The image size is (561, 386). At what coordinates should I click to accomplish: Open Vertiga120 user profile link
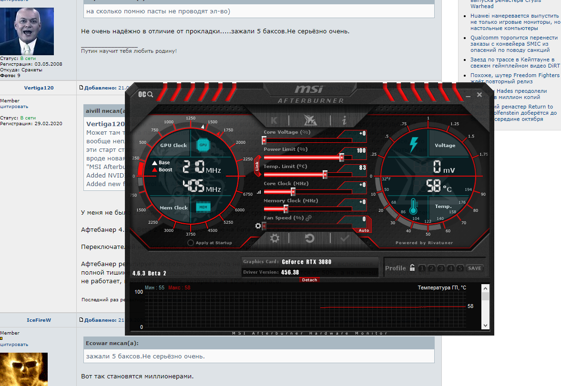(x=39, y=88)
